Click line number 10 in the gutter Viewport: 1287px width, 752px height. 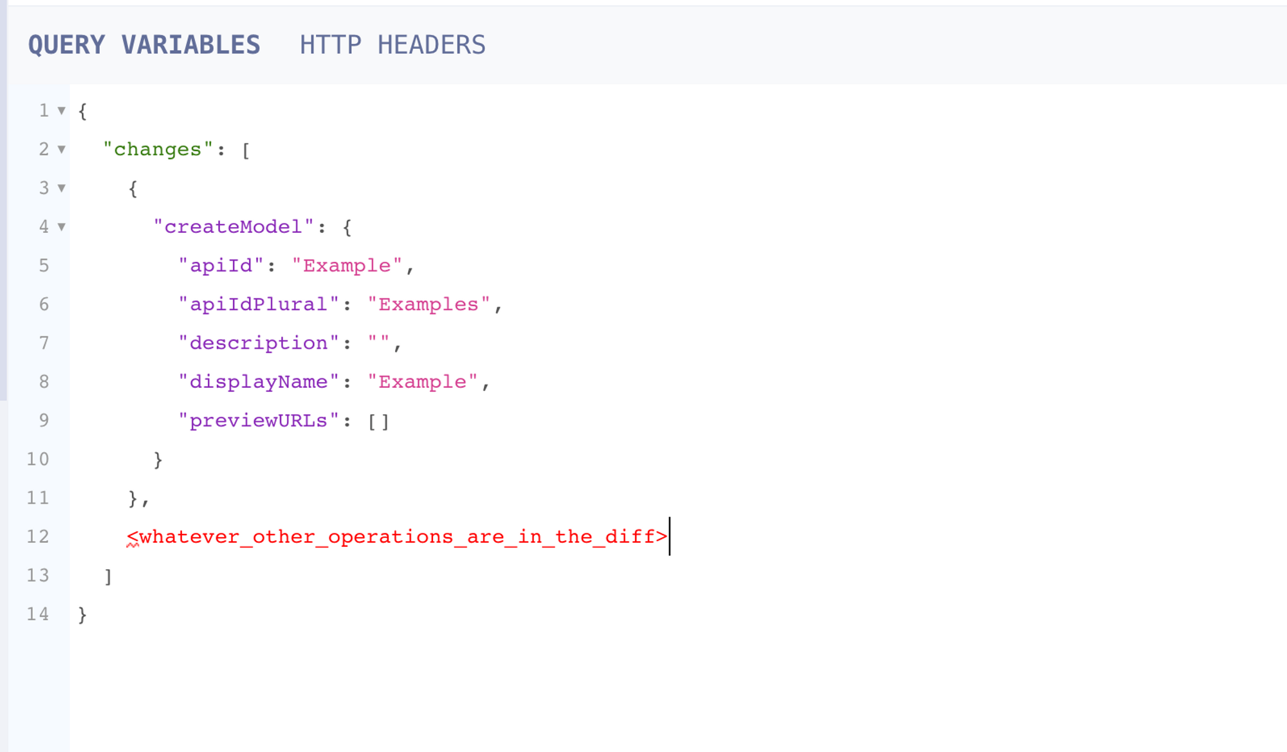pyautogui.click(x=37, y=459)
